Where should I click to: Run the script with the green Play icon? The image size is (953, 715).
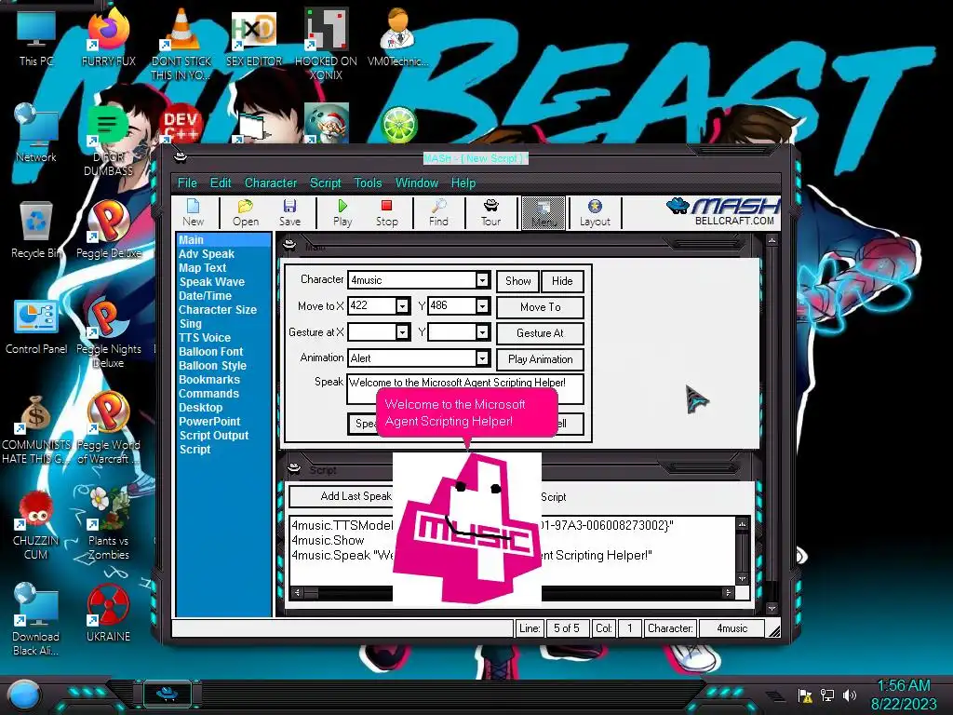342,213
